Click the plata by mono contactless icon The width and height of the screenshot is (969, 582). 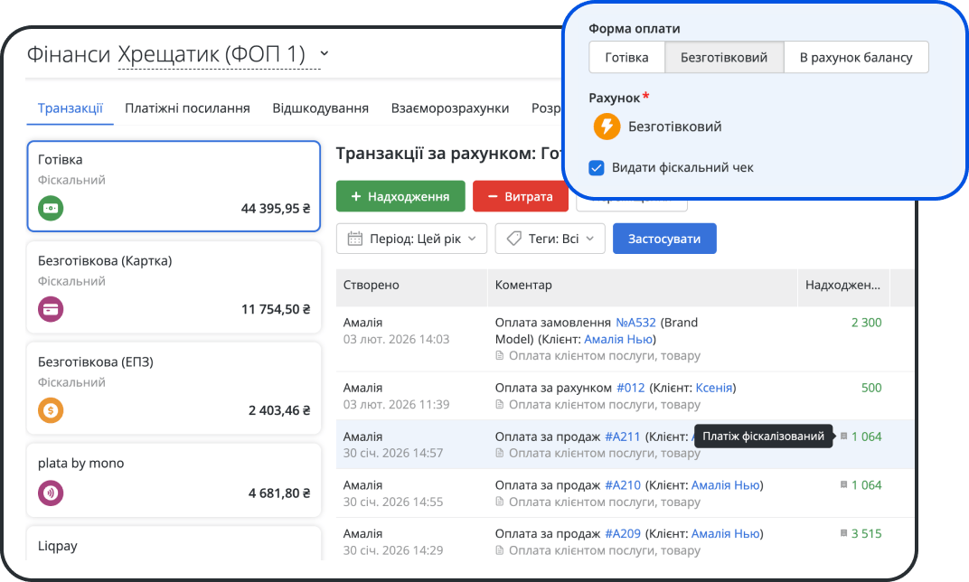coord(51,493)
